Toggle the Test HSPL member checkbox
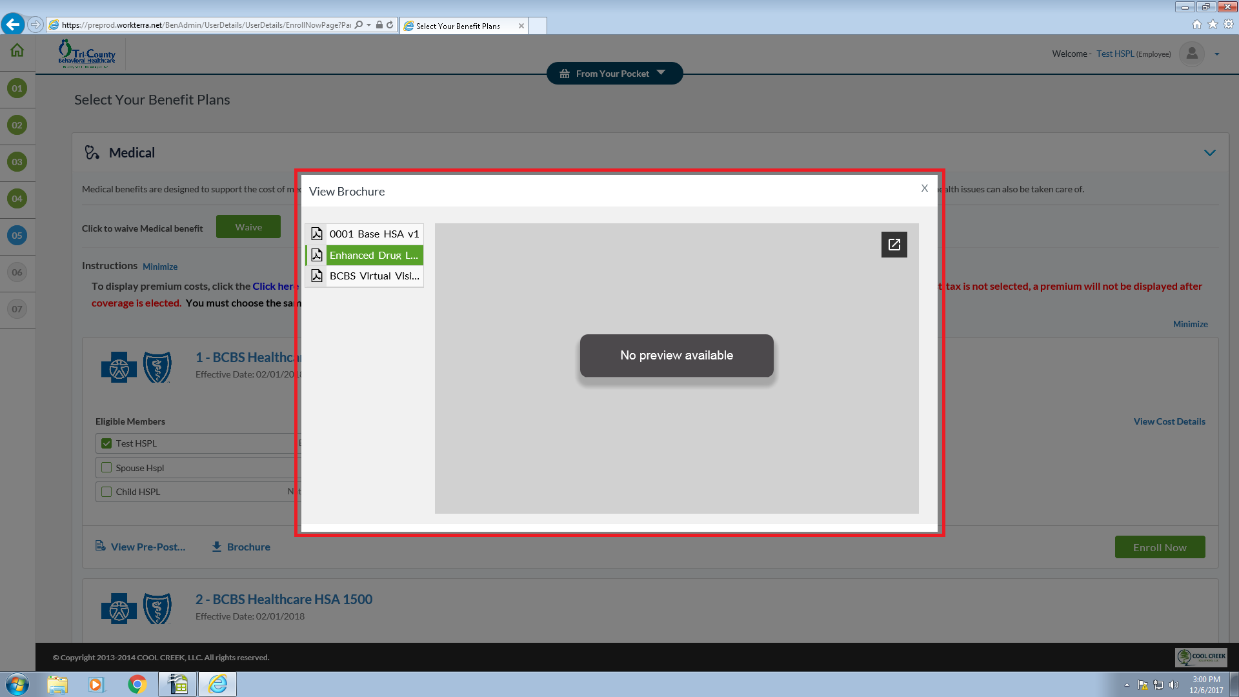The height and width of the screenshot is (697, 1239). coord(106,443)
